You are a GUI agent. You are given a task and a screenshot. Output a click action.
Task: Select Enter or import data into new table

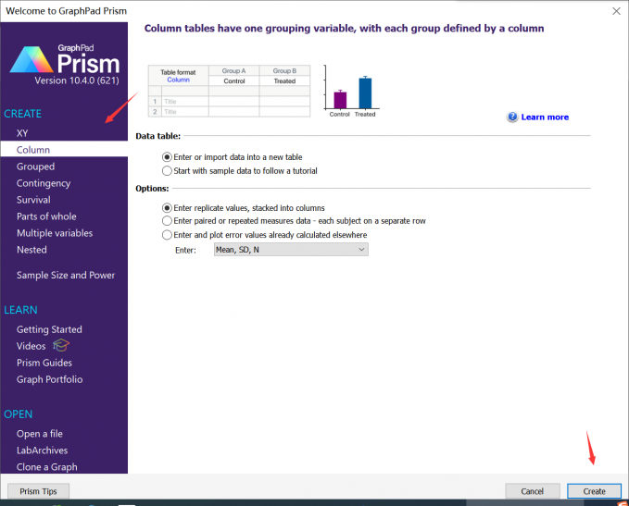pyautogui.click(x=167, y=157)
